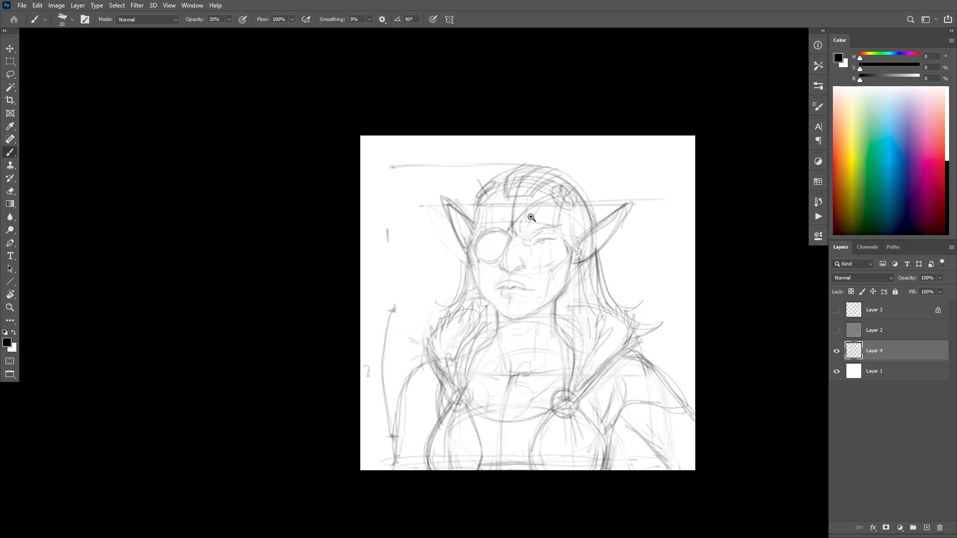The width and height of the screenshot is (957, 538).
Task: Open the brush Opacity dropdown arrow
Action: (x=229, y=19)
